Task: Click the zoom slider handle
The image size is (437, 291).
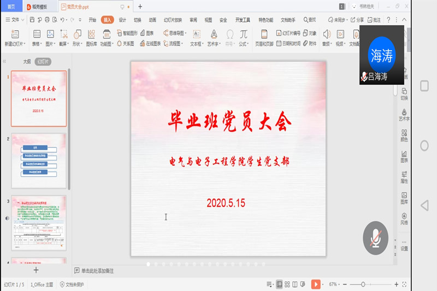Action: [364, 284]
